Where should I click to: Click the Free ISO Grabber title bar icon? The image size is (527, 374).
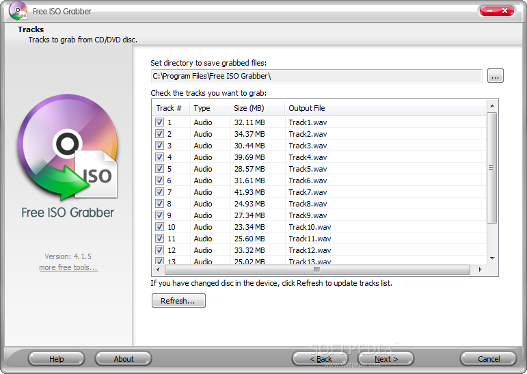(18, 11)
